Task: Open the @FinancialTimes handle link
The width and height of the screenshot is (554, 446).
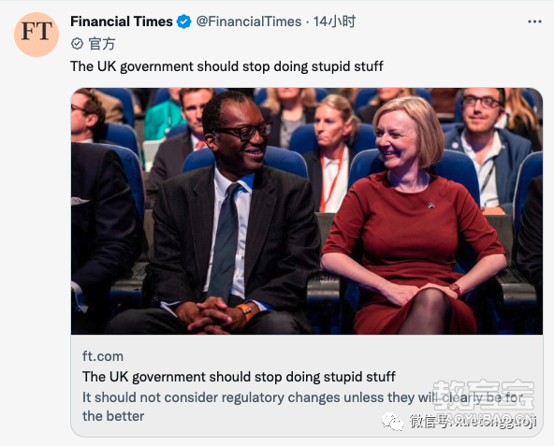Action: 249,22
